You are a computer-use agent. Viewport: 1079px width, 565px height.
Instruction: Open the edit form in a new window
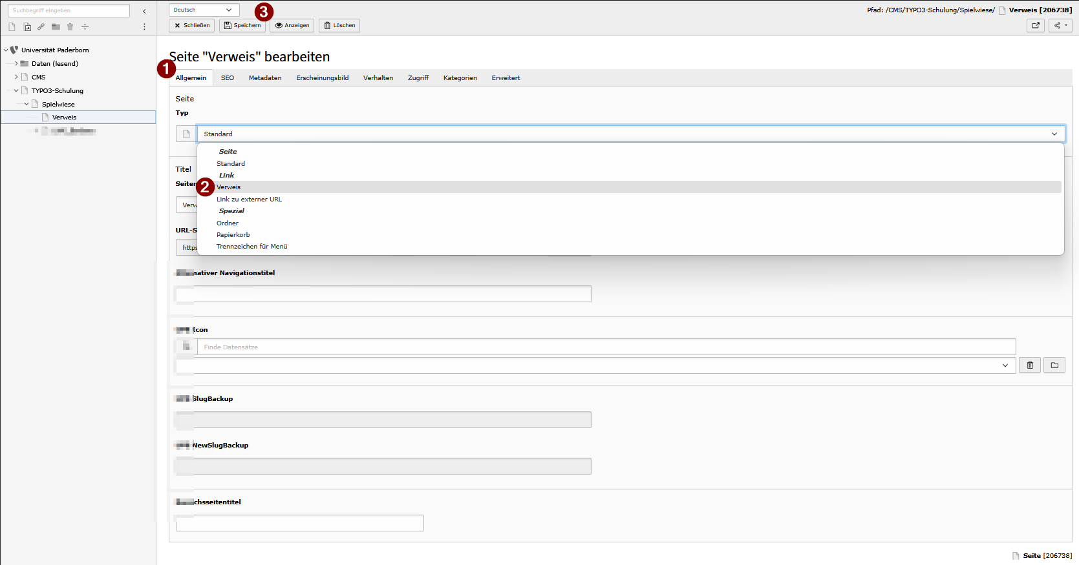[1035, 25]
